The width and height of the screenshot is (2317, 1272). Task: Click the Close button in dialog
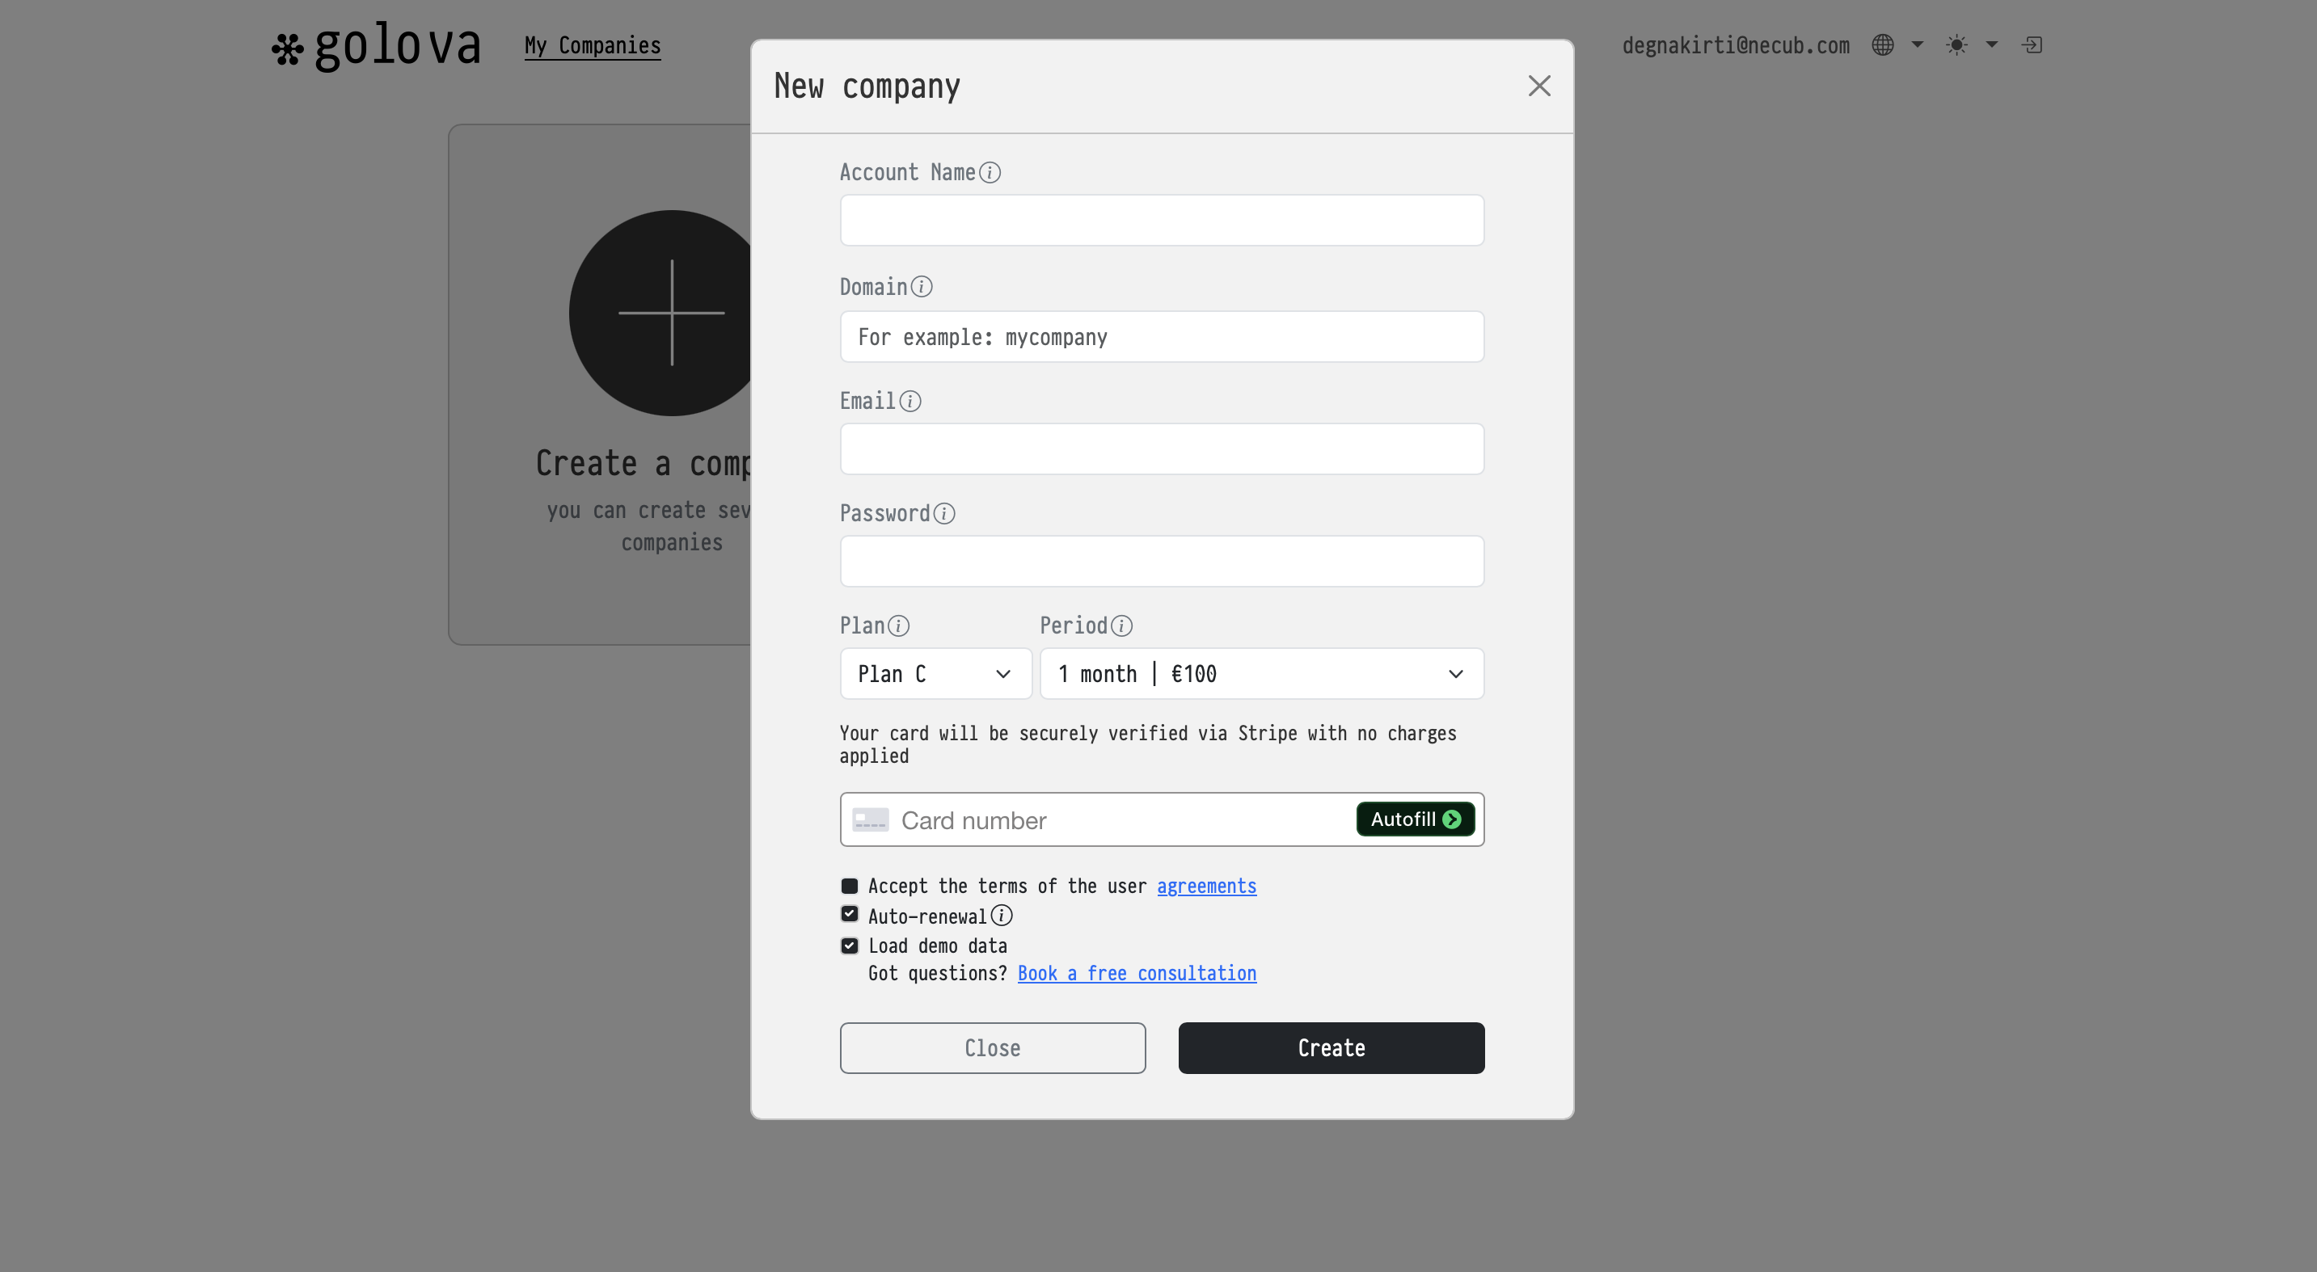click(992, 1048)
